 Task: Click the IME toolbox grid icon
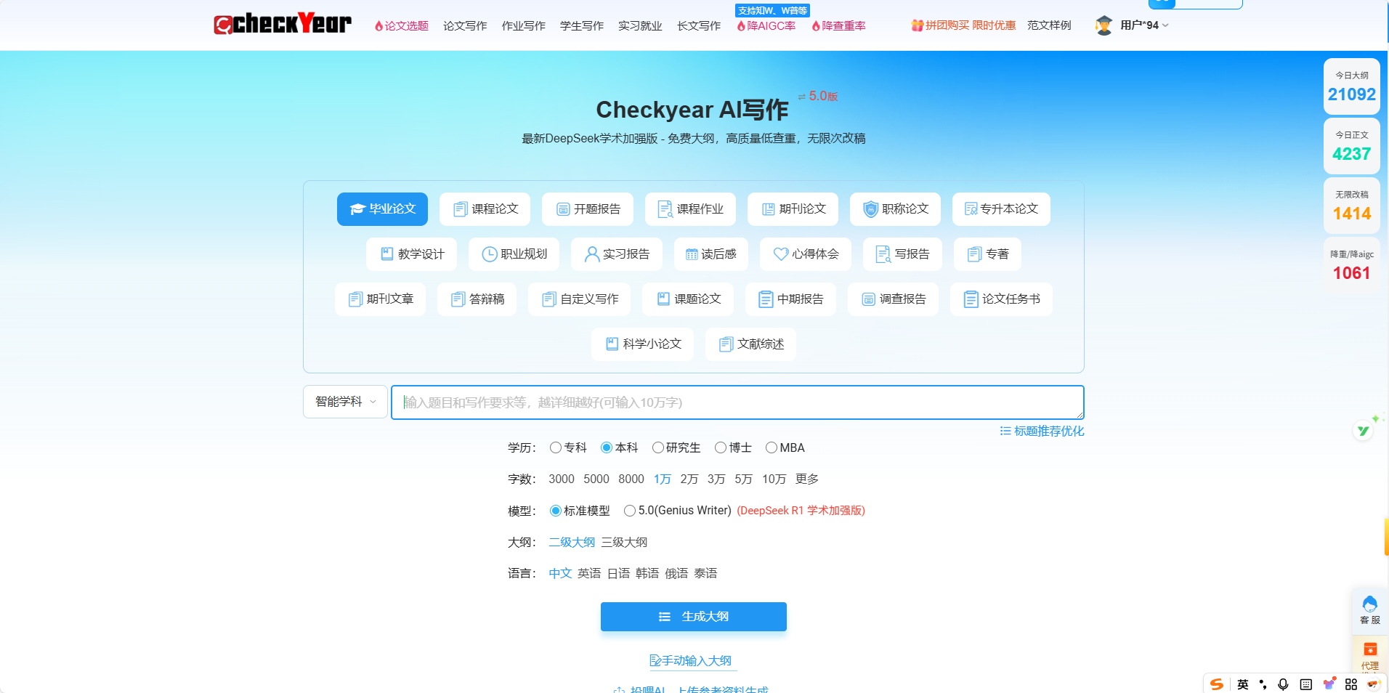click(1351, 684)
